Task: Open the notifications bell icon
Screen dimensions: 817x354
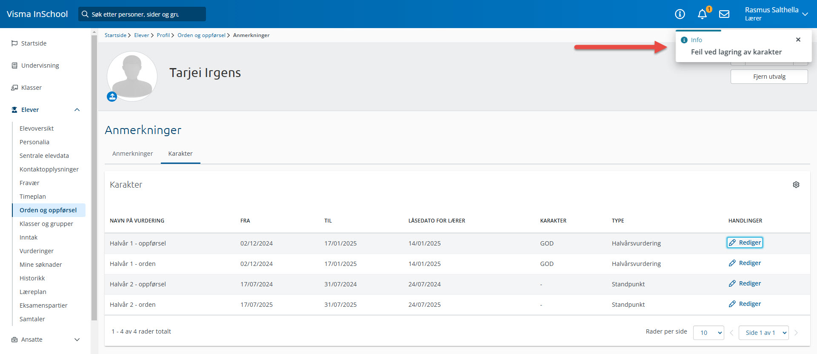Action: click(x=702, y=14)
